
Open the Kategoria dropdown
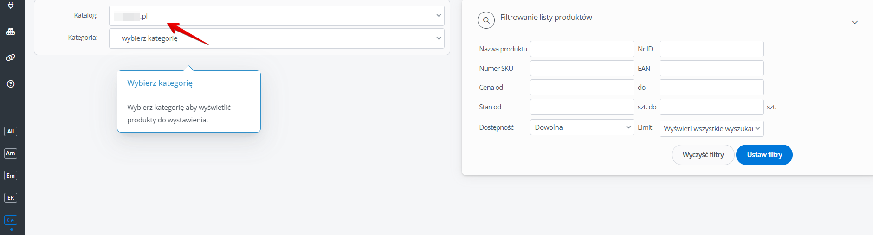coord(277,38)
